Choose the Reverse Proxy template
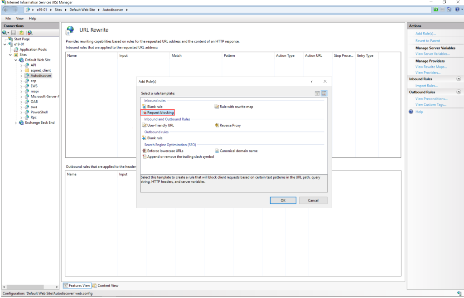The height and width of the screenshot is (298, 464). click(230, 125)
